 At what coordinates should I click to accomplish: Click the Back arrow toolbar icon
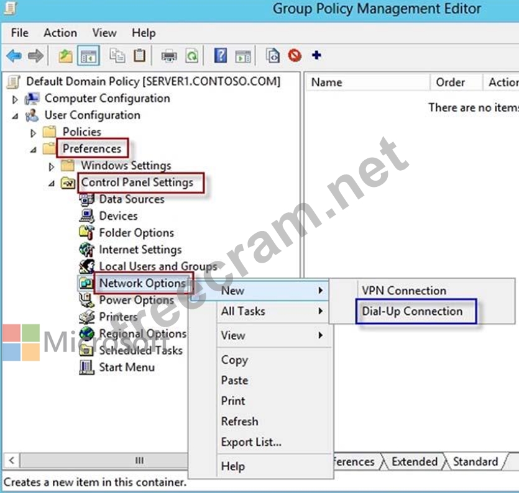coord(14,56)
